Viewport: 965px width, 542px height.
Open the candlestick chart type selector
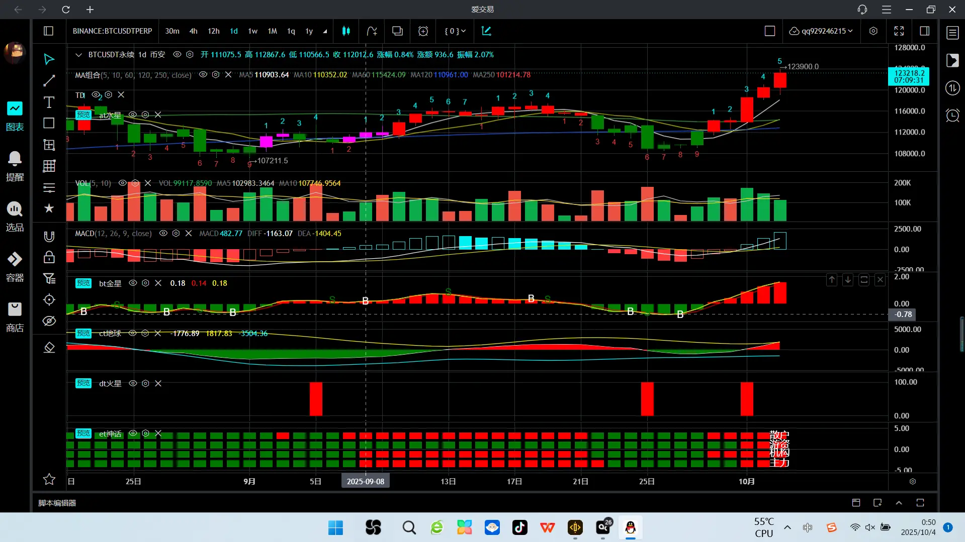click(346, 31)
